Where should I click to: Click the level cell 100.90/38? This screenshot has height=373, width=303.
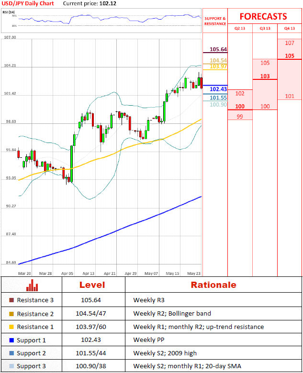[91, 366]
